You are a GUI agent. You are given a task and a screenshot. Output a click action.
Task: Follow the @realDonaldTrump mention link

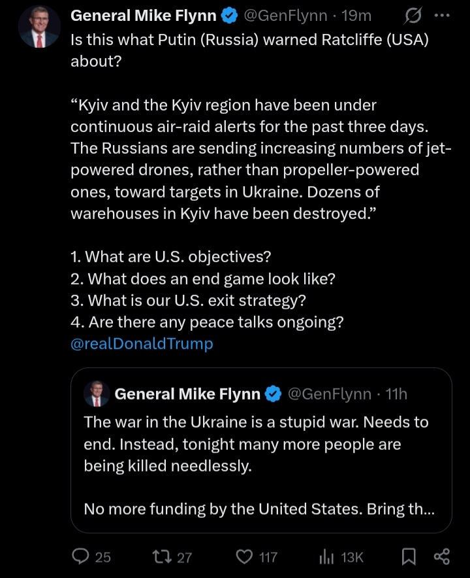coord(142,343)
